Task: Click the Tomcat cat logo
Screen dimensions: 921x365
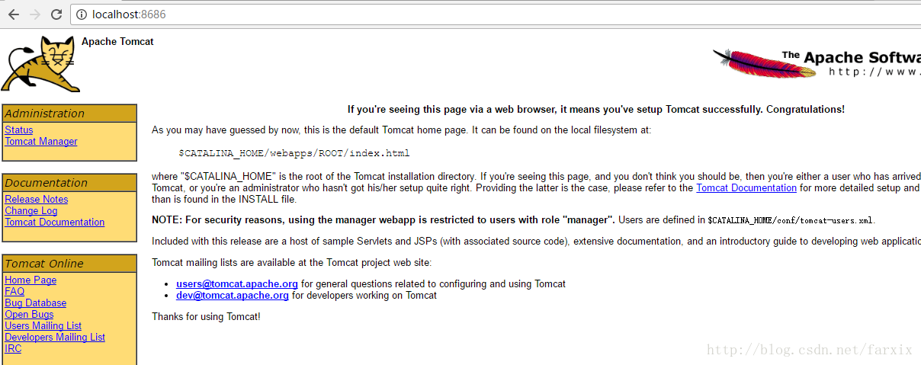Action: coord(40,65)
